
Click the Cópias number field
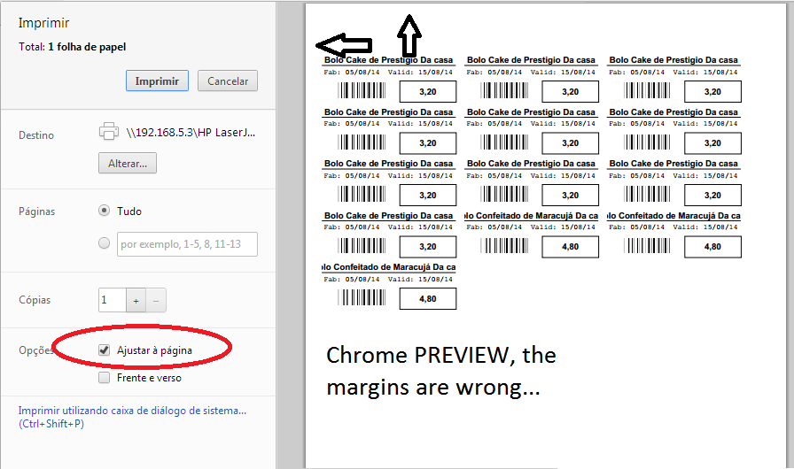tap(112, 300)
